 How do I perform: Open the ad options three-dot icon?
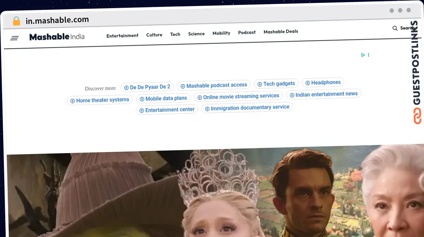point(369,55)
